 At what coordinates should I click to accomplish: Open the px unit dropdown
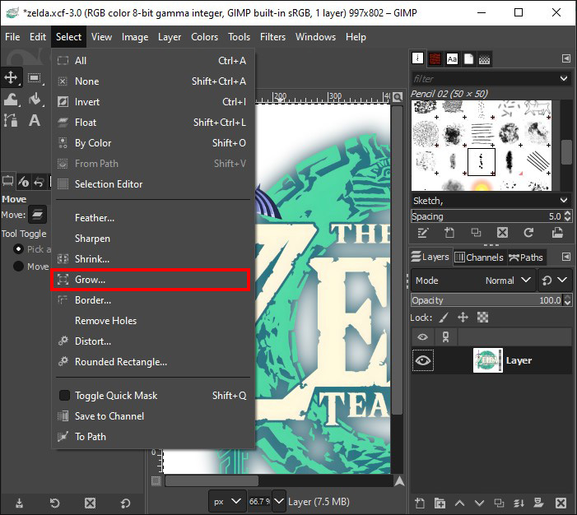tap(227, 501)
